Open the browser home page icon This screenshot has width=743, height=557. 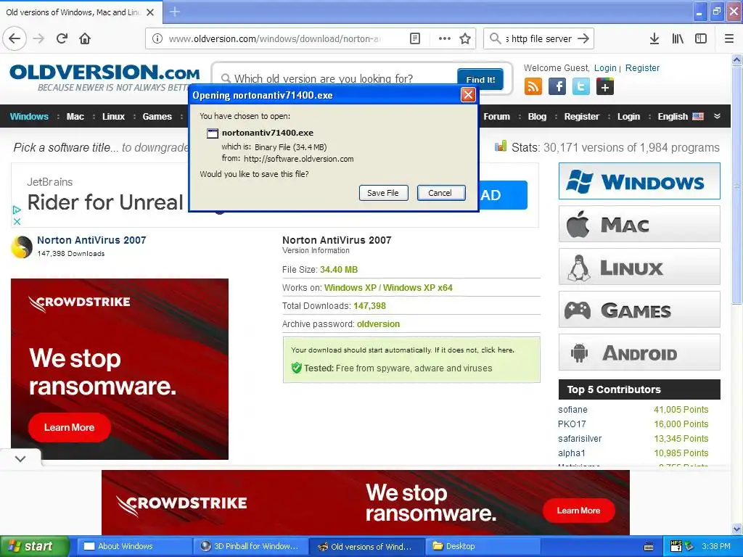[85, 38]
